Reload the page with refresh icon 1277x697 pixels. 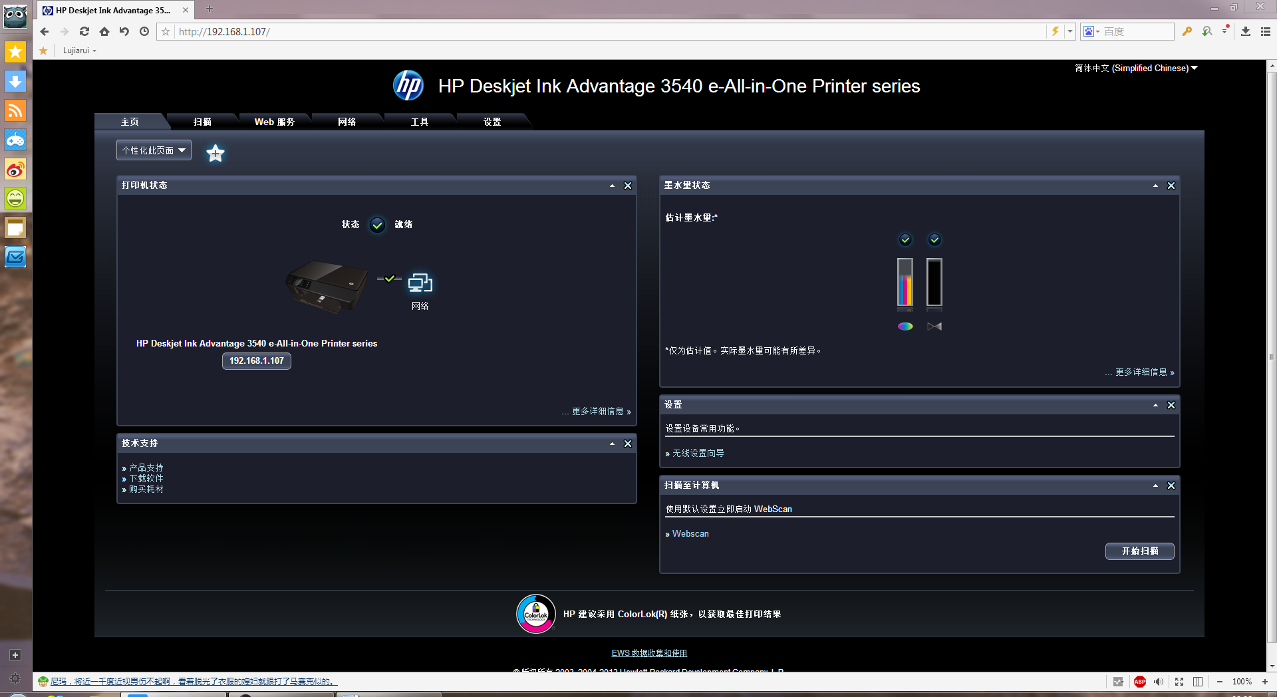84,31
